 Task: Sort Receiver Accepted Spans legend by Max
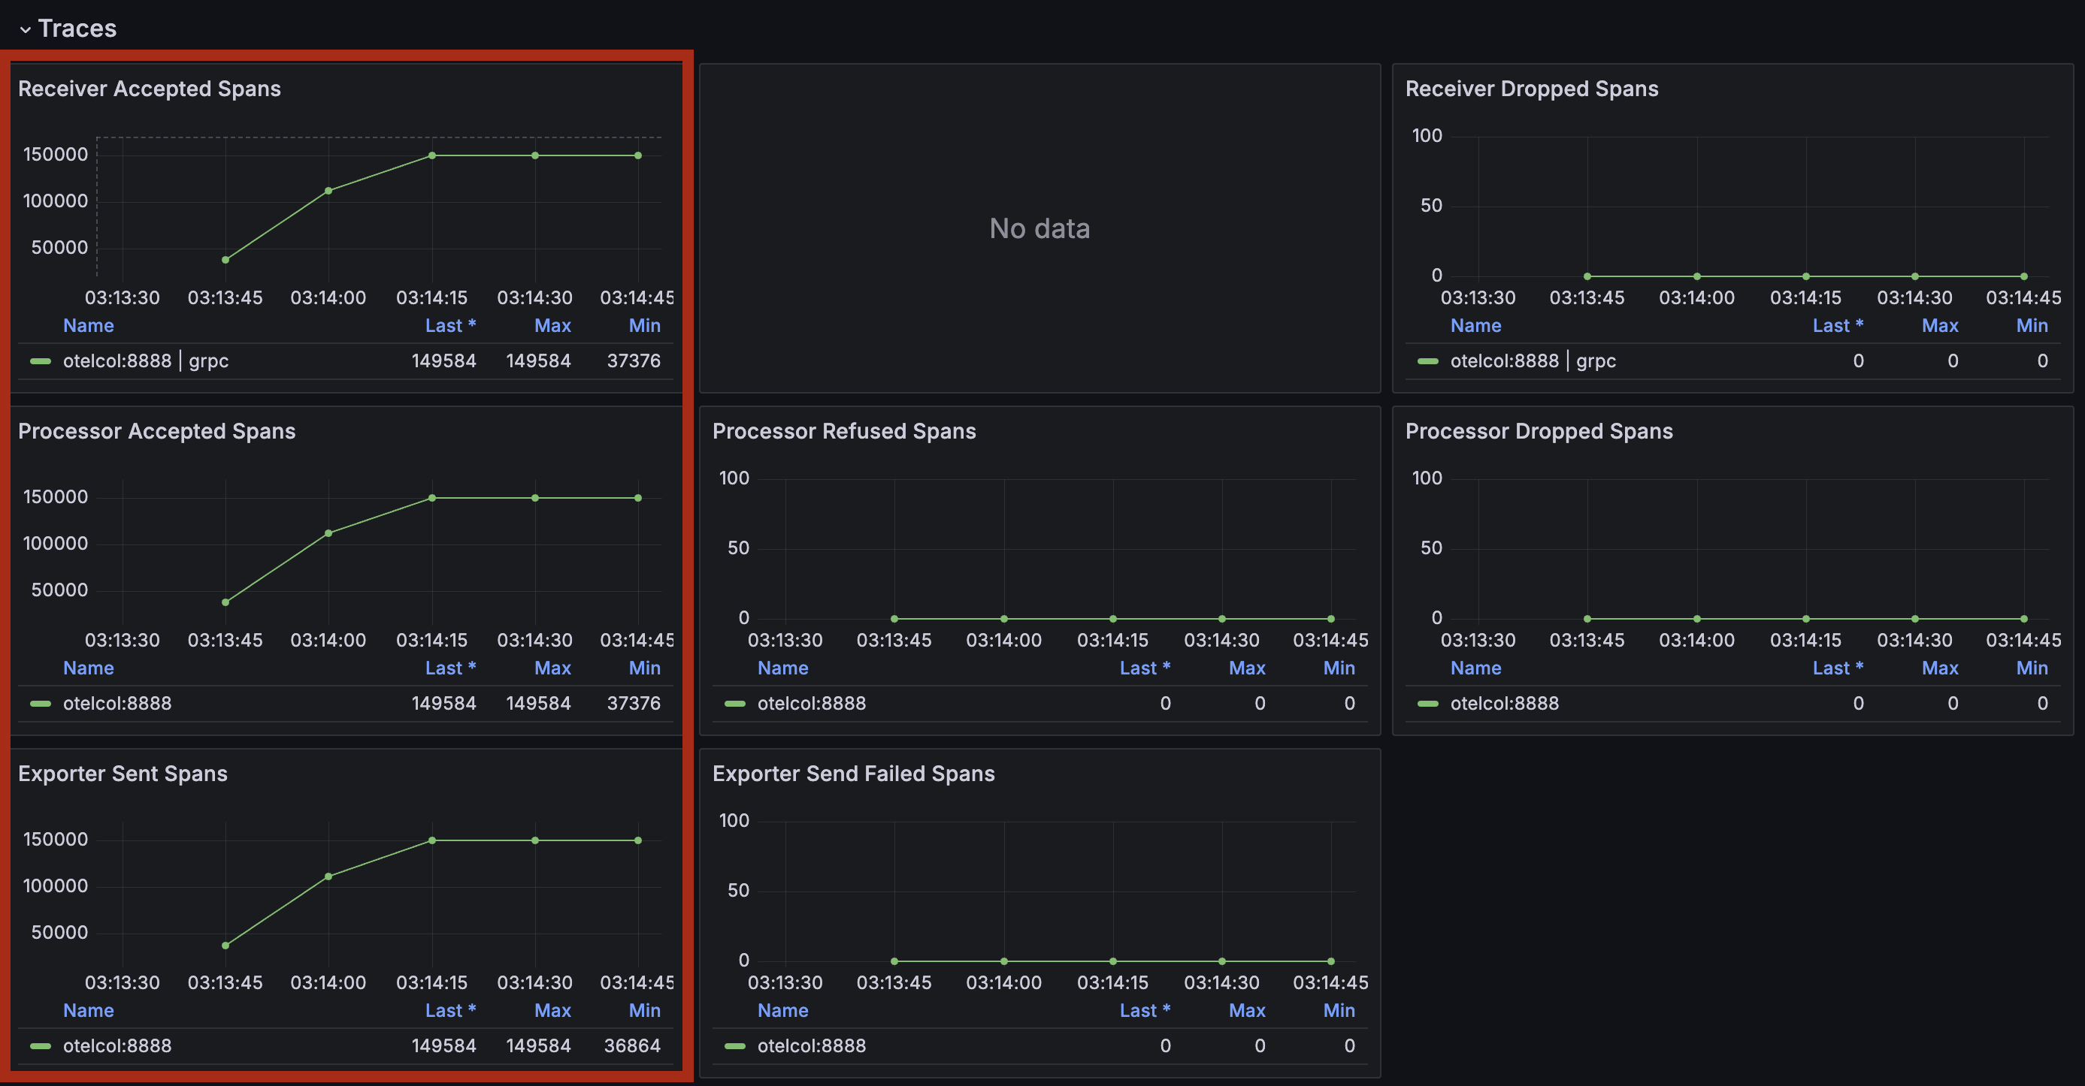pyautogui.click(x=552, y=326)
